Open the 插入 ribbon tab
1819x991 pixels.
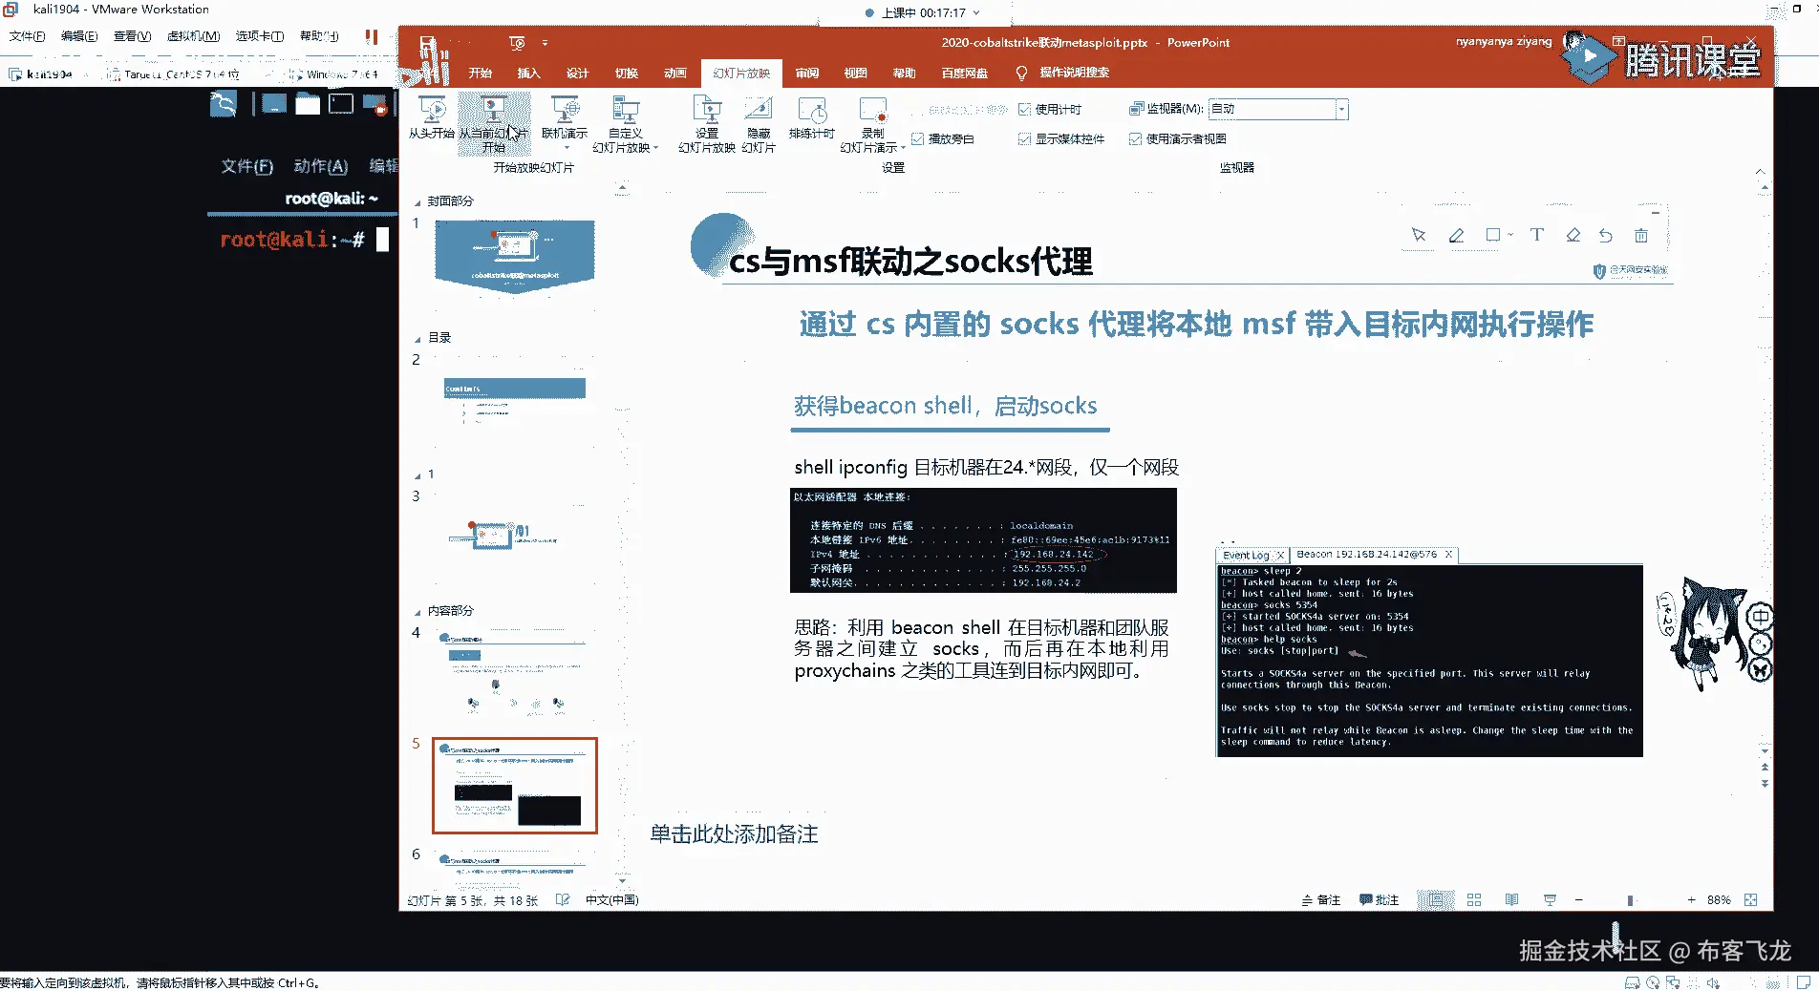(528, 74)
